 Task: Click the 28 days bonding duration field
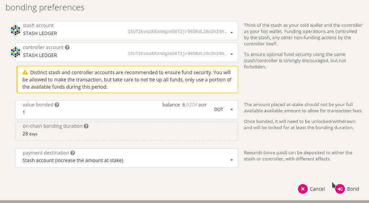[x=126, y=131]
